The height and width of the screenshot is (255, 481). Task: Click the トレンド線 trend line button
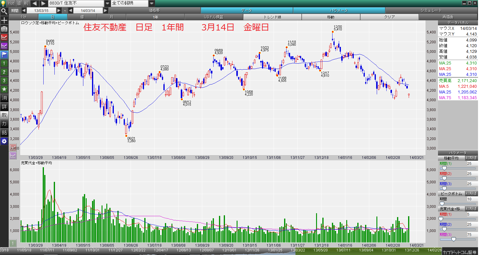pos(272,17)
